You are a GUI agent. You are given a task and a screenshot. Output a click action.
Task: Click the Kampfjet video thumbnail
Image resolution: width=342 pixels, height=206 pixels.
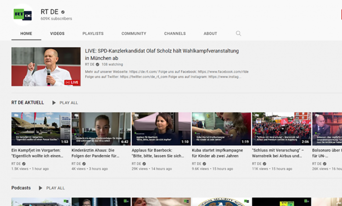41,129
